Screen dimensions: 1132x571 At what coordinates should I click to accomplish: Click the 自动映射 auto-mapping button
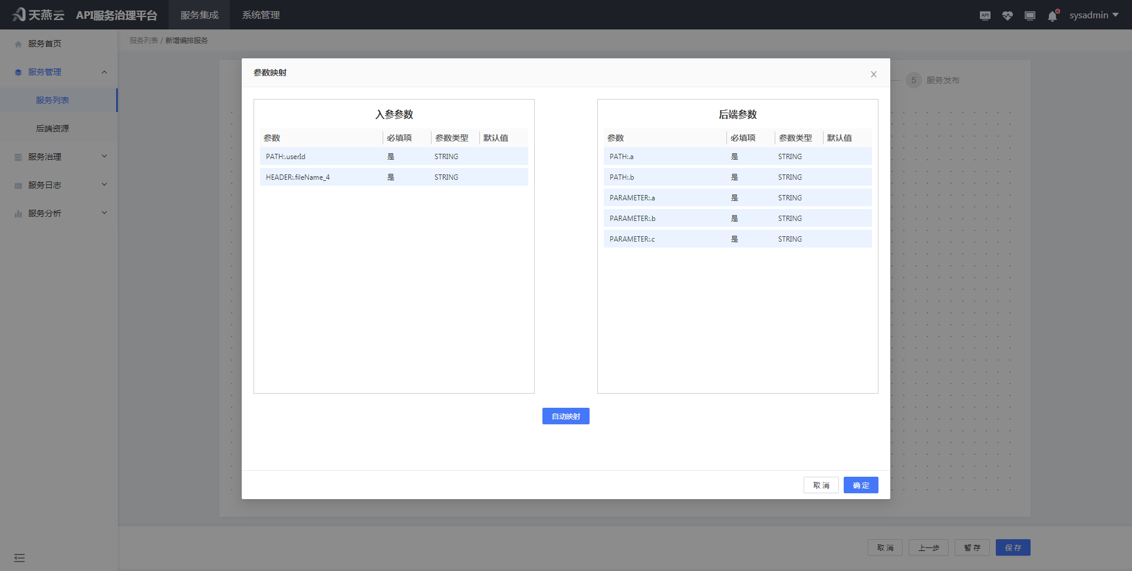[565, 416]
